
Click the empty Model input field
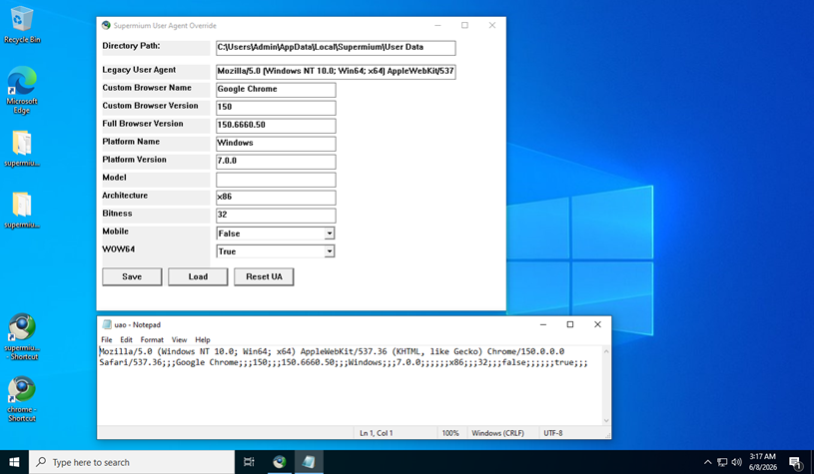(276, 180)
